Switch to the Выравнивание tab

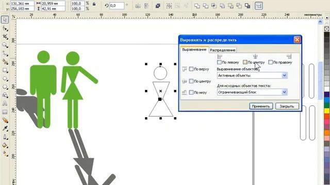(x=194, y=50)
